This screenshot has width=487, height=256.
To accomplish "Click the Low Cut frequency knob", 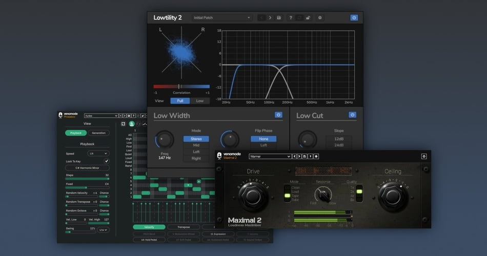I will point(307,140).
